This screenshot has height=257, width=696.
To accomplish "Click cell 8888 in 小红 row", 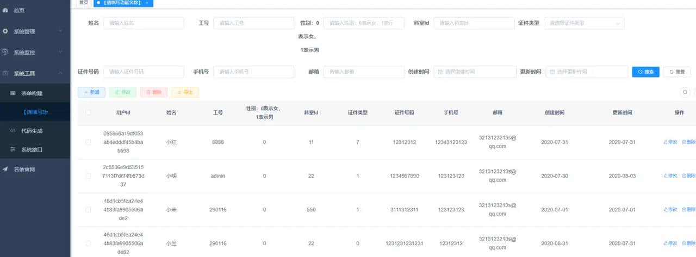I will 217,142.
